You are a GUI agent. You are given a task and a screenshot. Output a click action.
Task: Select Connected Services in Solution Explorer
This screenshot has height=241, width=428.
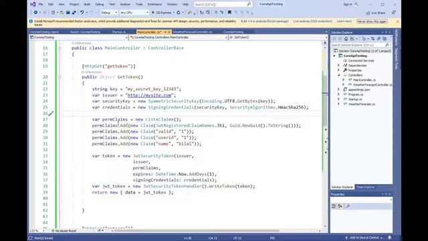(361, 61)
